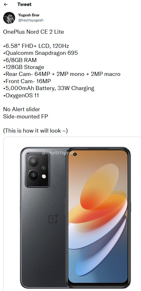Open the attached phone render image

(x=72, y=214)
